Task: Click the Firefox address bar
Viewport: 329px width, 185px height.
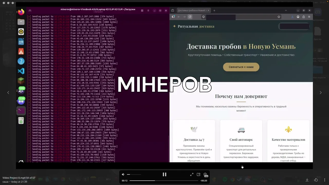Action: pos(241,17)
